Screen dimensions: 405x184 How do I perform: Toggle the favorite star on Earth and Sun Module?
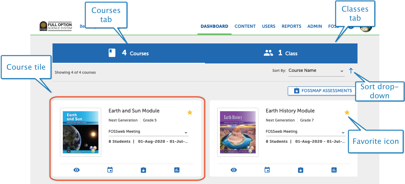[190, 112]
